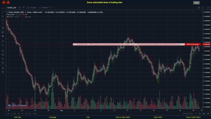Open the Indicators menu
211x119 pixels.
[44, 8]
